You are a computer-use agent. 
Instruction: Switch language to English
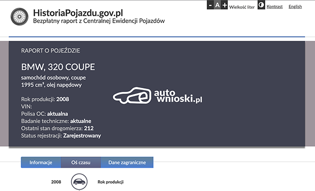pyautogui.click(x=295, y=6)
